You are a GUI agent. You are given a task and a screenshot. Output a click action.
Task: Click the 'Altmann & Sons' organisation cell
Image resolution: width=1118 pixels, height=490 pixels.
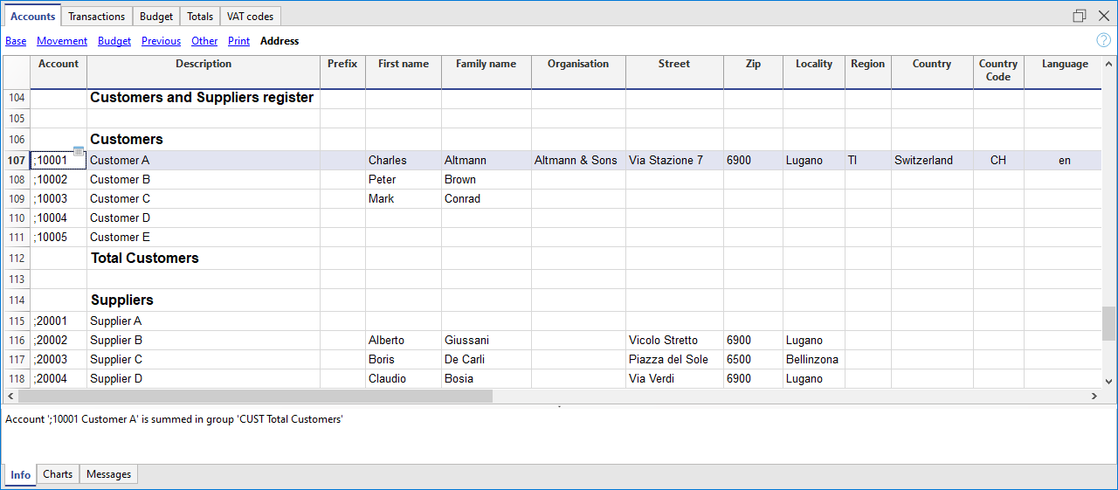[578, 160]
